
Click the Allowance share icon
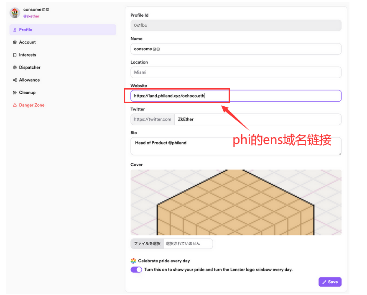click(15, 80)
